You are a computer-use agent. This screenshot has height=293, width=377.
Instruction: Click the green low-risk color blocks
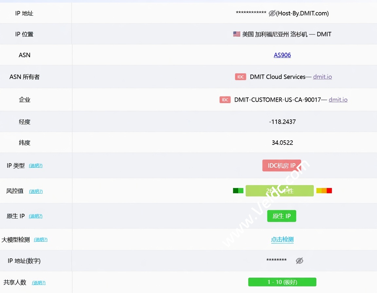point(238,191)
